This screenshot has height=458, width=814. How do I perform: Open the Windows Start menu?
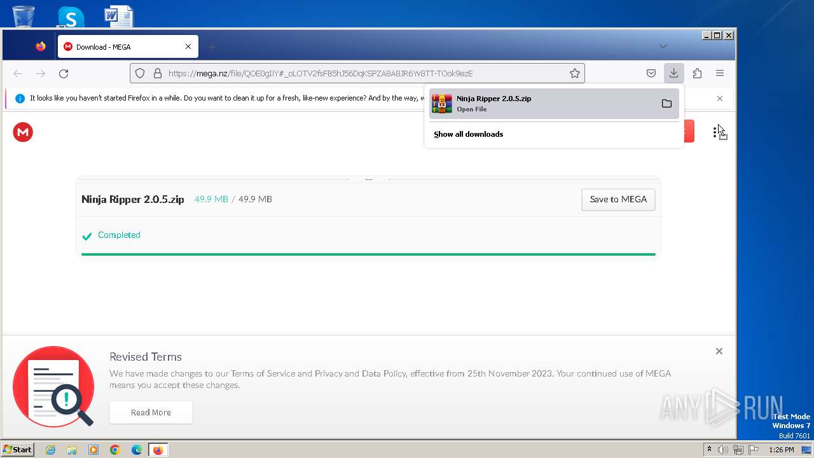tap(18, 449)
